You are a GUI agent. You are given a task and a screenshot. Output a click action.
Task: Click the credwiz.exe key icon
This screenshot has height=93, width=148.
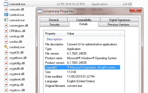[x=6, y=47]
